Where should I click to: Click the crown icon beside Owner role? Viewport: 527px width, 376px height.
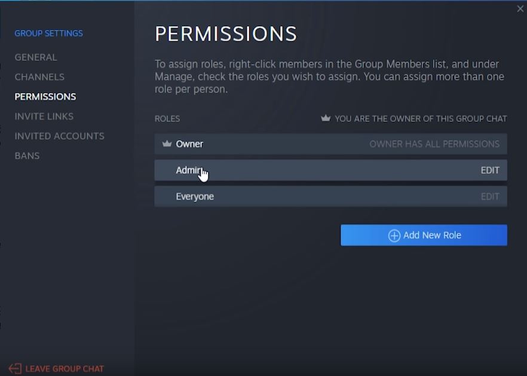click(x=167, y=144)
